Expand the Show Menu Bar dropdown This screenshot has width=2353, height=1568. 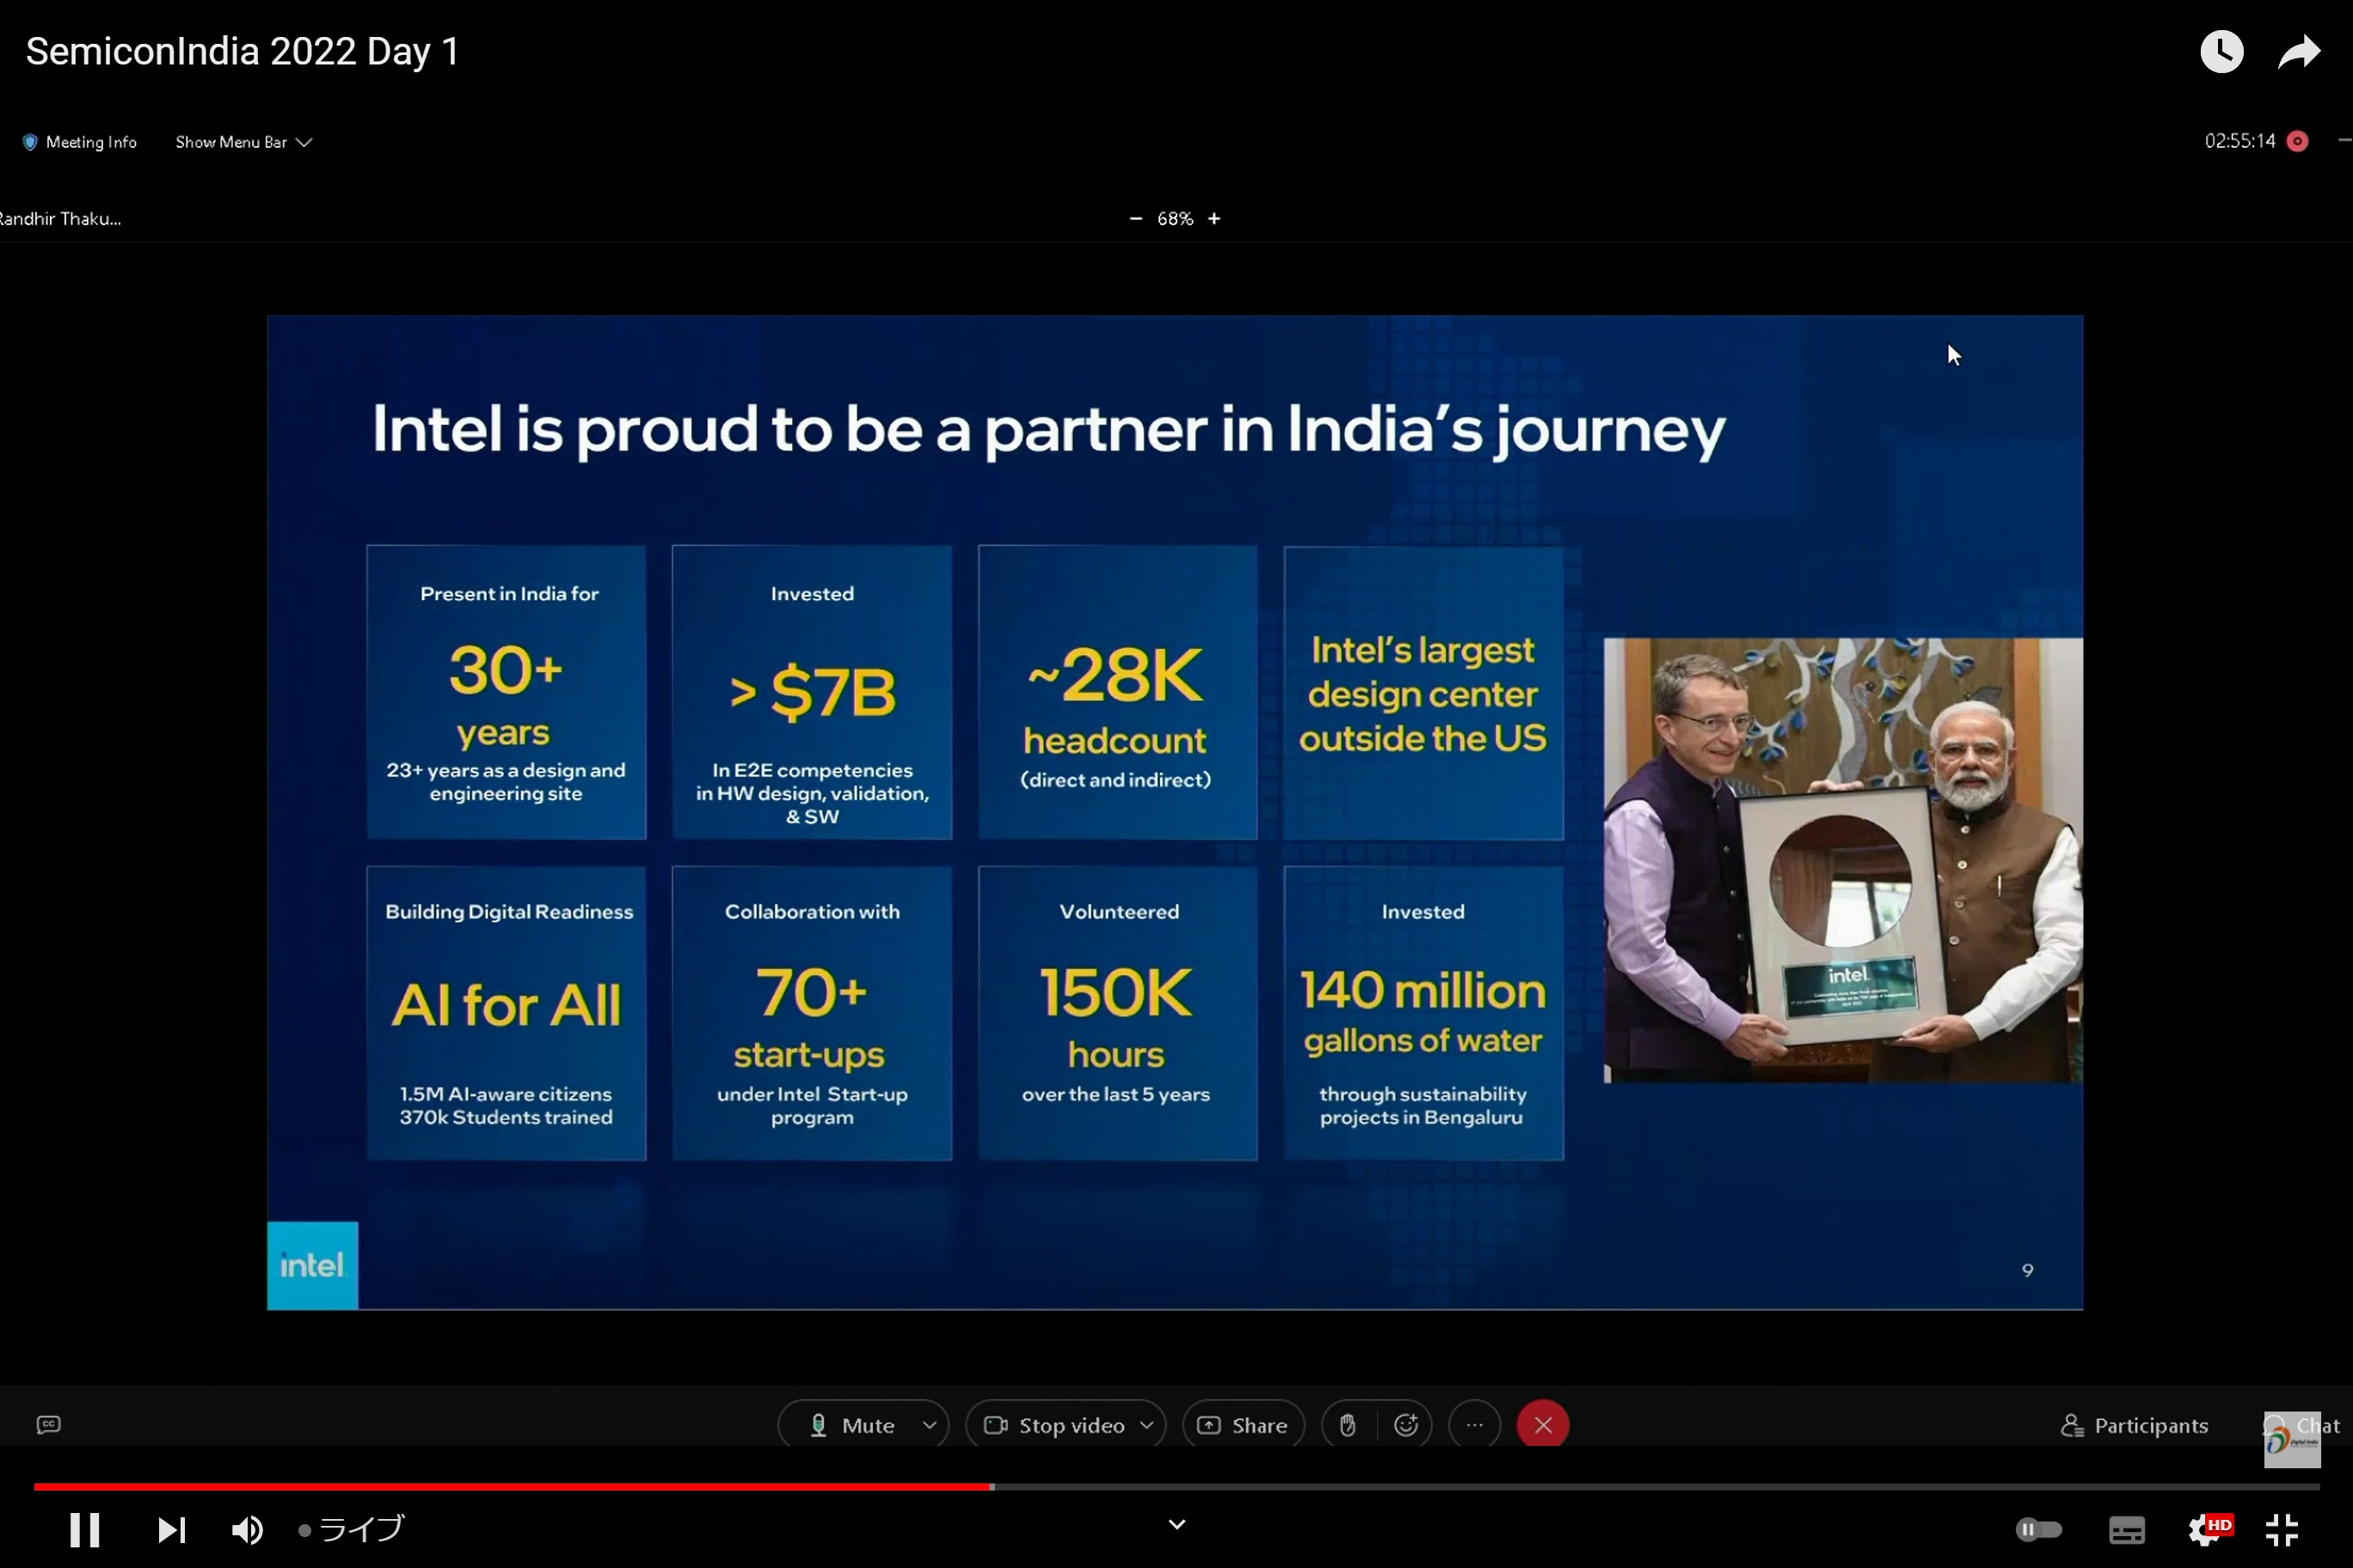pyautogui.click(x=243, y=142)
